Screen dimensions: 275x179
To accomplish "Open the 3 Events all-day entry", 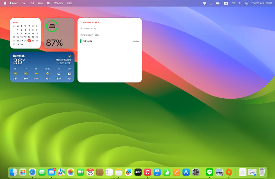I will click(x=109, y=41).
